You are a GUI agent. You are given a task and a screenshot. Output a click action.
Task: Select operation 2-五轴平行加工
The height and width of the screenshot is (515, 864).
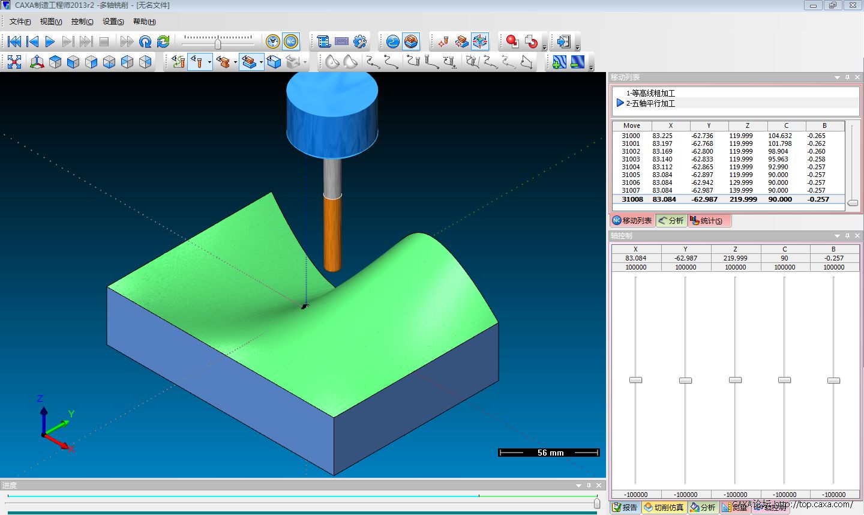click(650, 103)
